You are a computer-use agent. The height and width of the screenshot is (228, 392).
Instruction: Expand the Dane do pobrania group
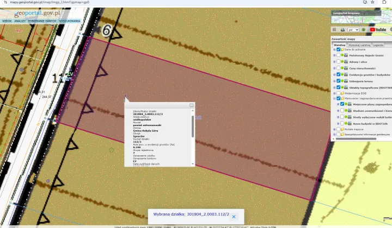point(334,49)
